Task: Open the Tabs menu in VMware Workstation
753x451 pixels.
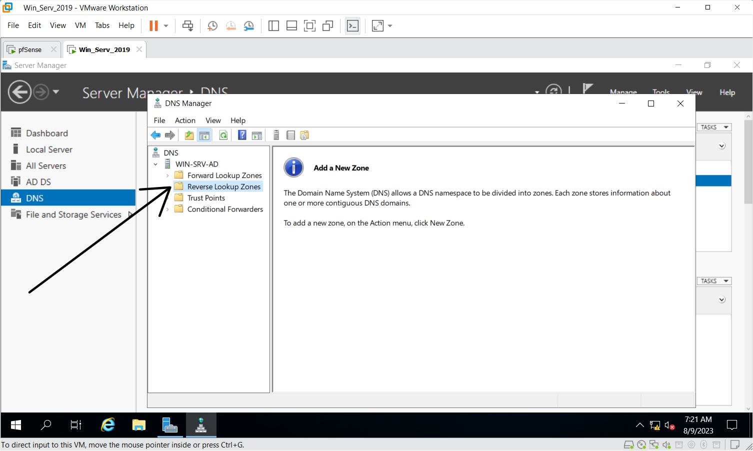Action: pyautogui.click(x=102, y=25)
